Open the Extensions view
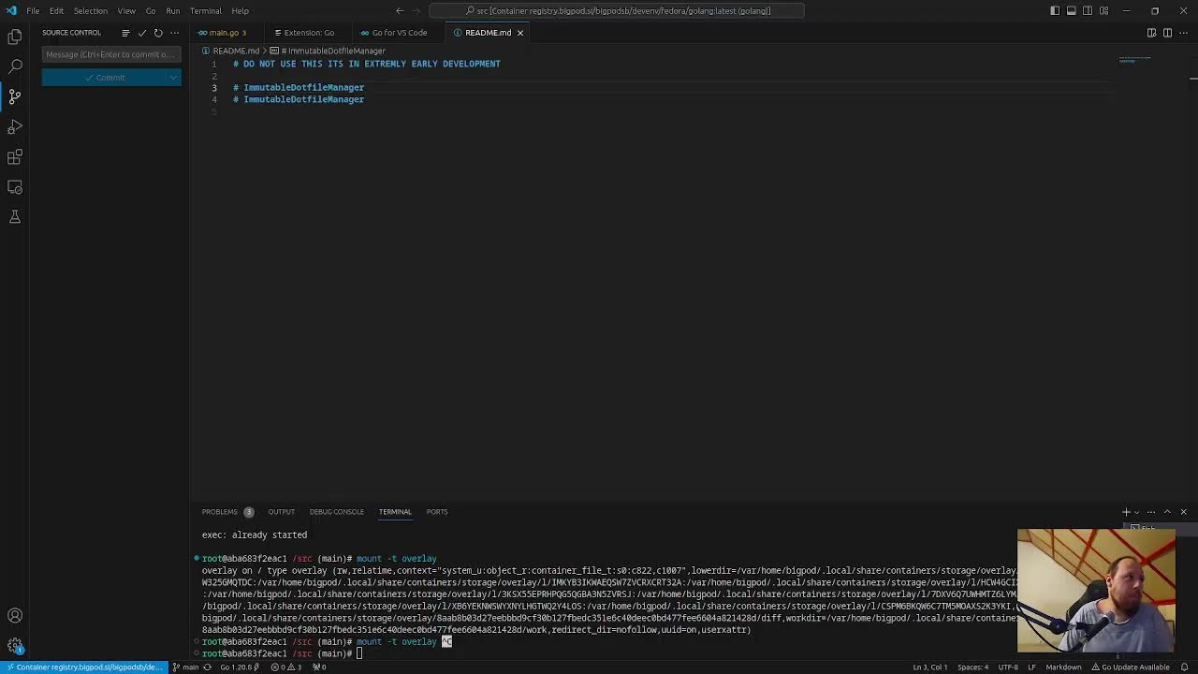The height and width of the screenshot is (674, 1198). click(15, 156)
